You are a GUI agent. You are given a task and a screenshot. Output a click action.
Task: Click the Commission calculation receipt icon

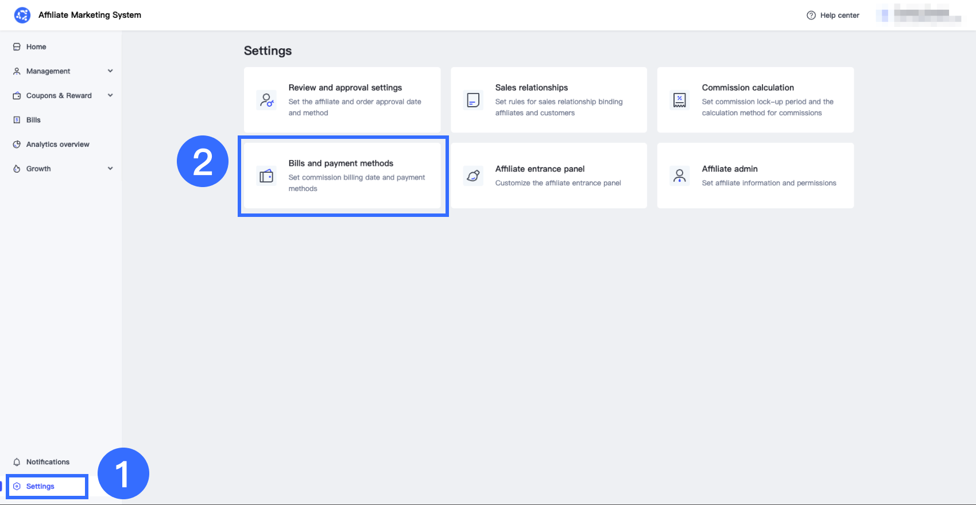(x=680, y=100)
